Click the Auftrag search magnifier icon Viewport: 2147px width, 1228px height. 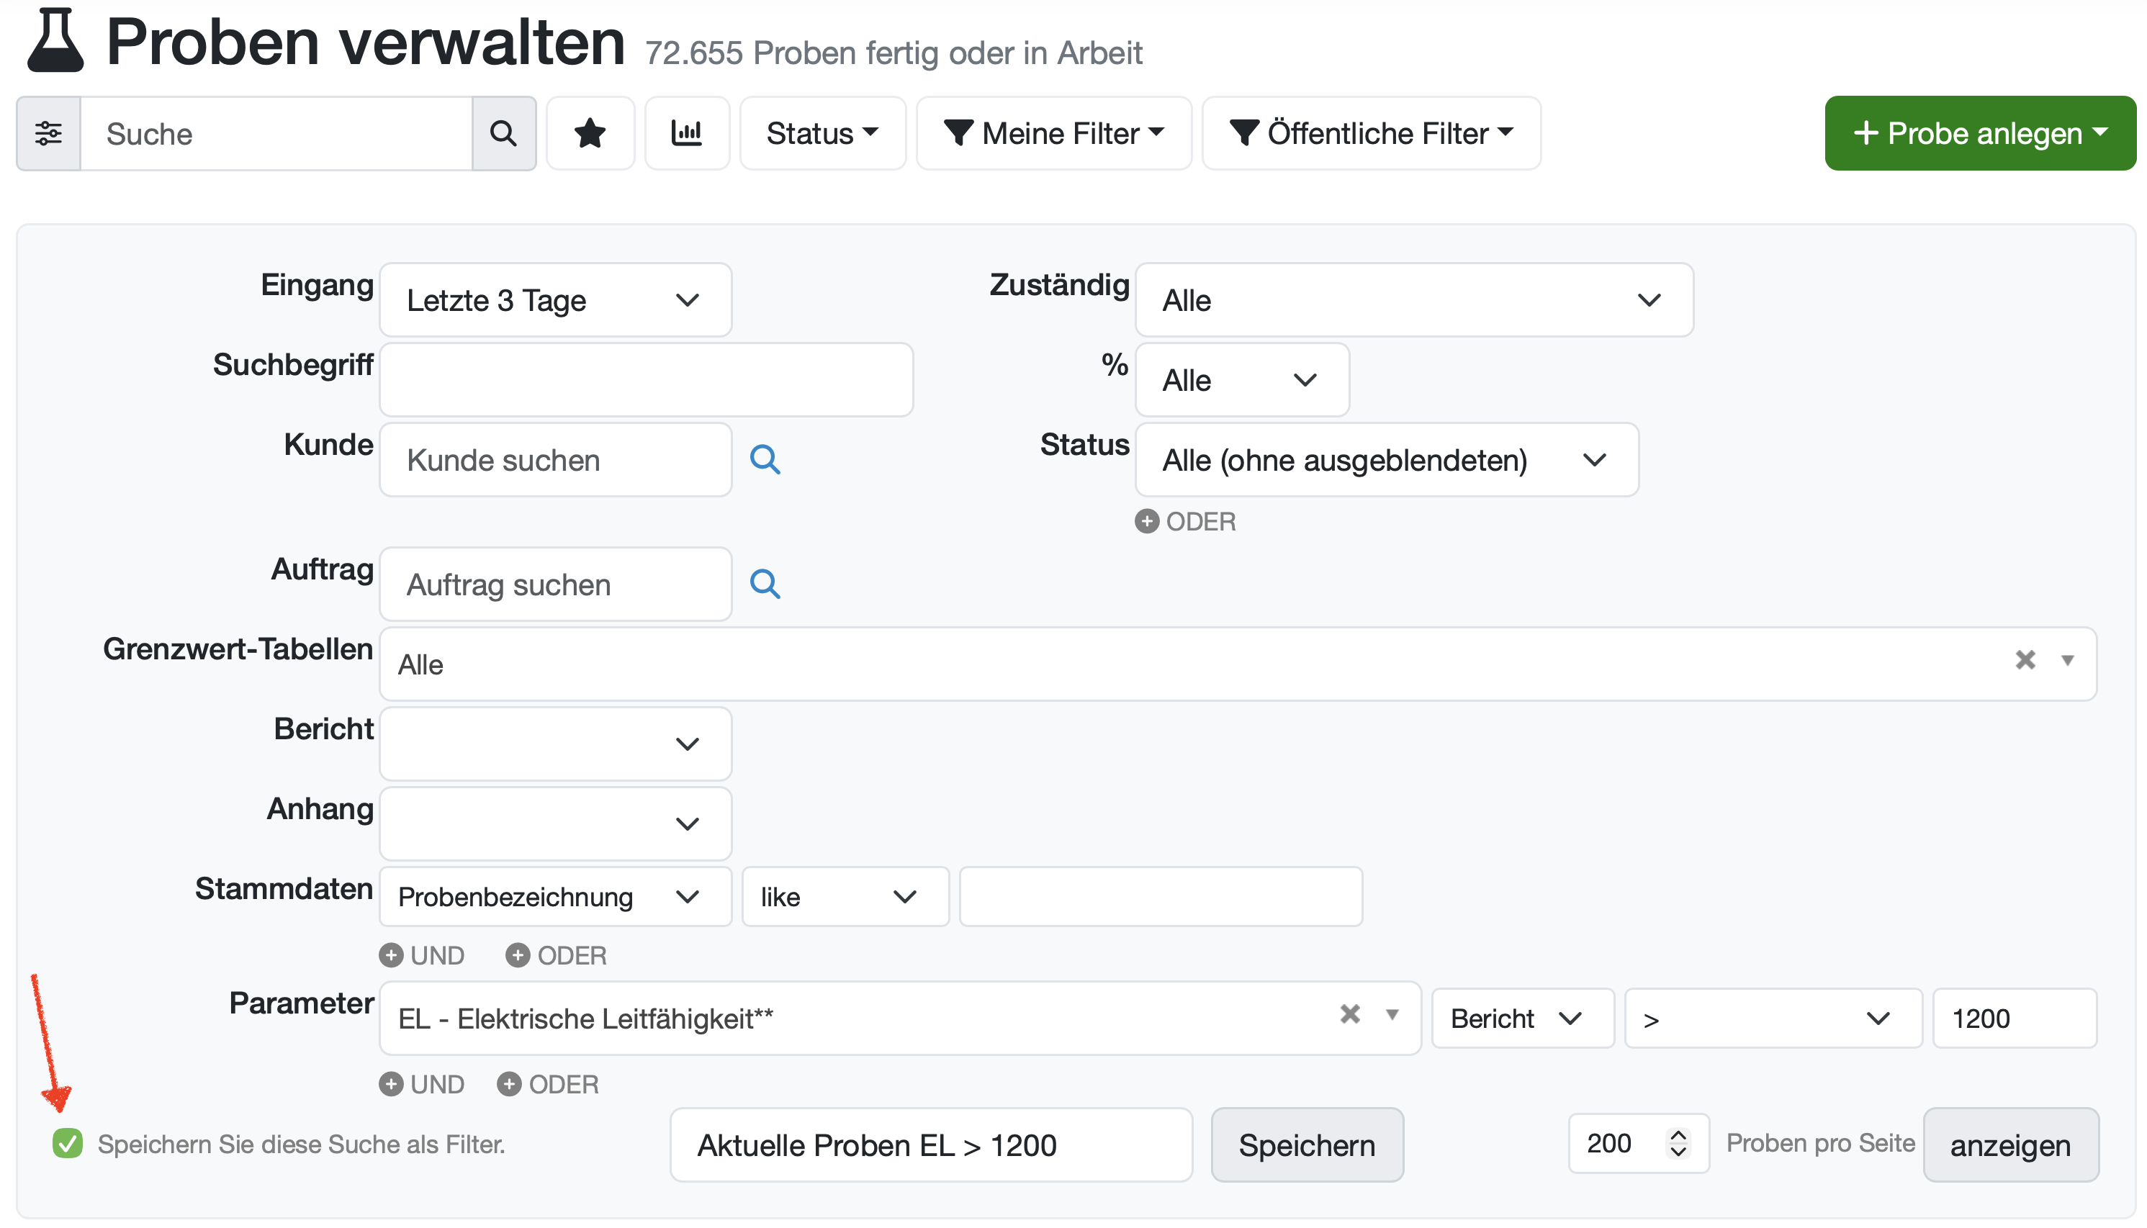pos(765,584)
